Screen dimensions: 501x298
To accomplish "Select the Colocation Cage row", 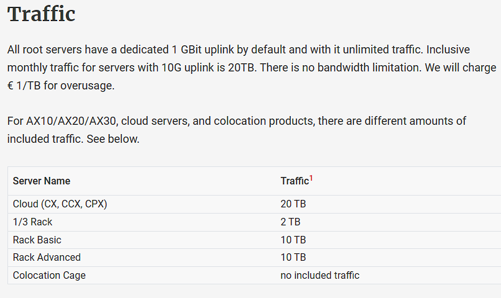I will [254, 276].
